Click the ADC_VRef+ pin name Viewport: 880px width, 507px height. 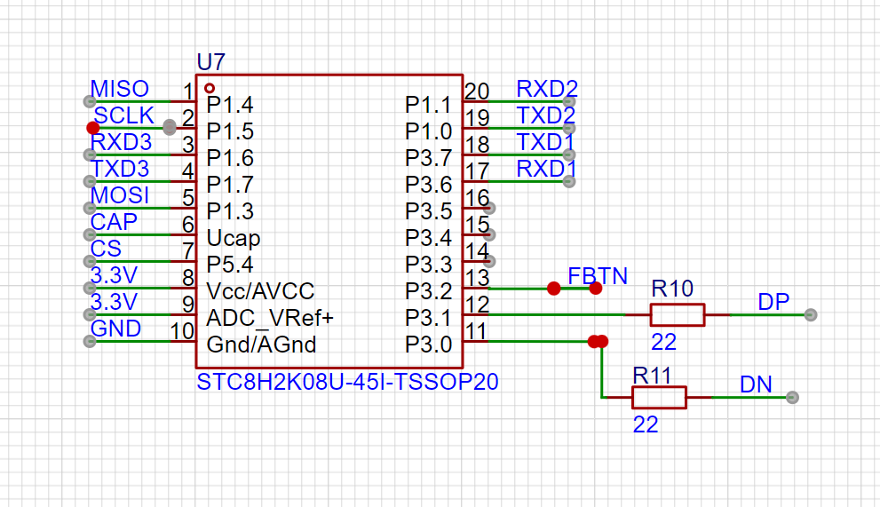click(x=270, y=319)
